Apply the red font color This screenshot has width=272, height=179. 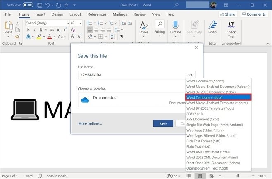(x=50, y=37)
